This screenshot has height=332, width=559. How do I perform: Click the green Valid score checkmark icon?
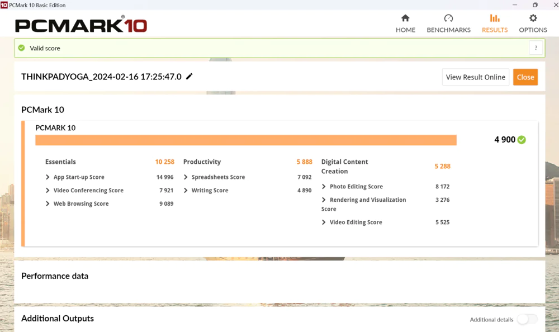pyautogui.click(x=21, y=48)
